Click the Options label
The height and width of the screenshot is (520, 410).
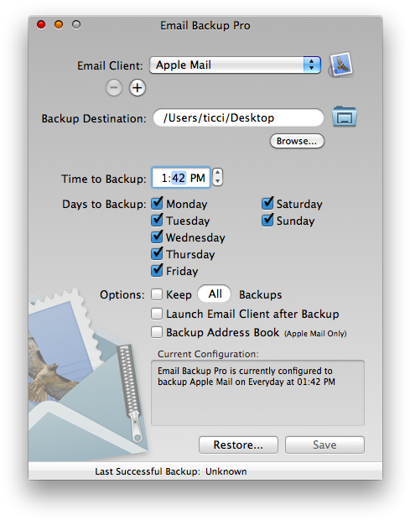[x=122, y=295]
